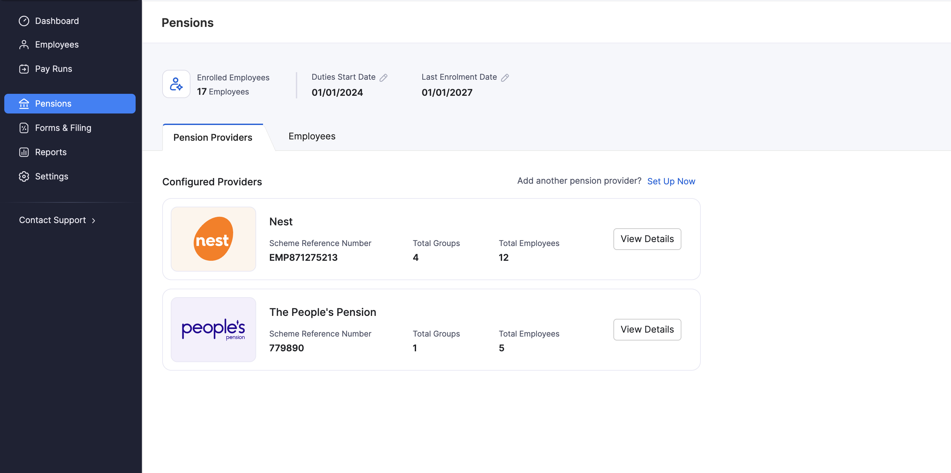Click the Pay Runs icon
This screenshot has height=473, width=951.
(24, 69)
